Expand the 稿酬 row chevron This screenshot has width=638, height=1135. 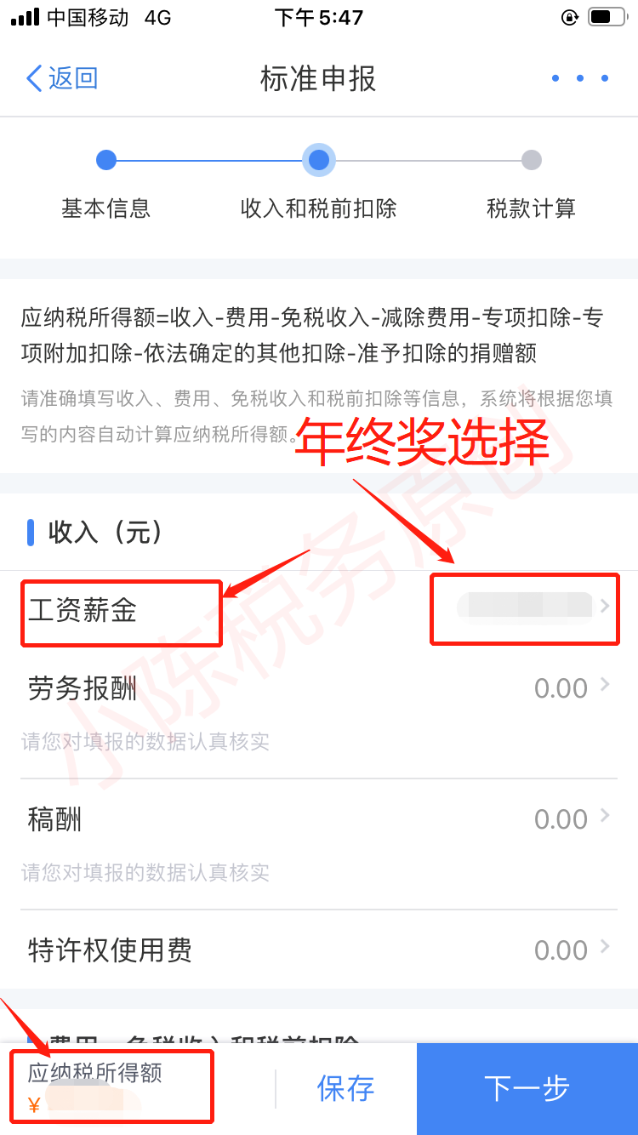point(605,816)
